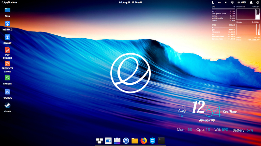Open the yellow Files folder in the dock
This screenshot has height=146, width=261.
tap(135, 141)
